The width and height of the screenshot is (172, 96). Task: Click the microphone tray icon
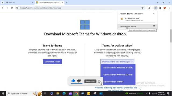click(x=149, y=94)
